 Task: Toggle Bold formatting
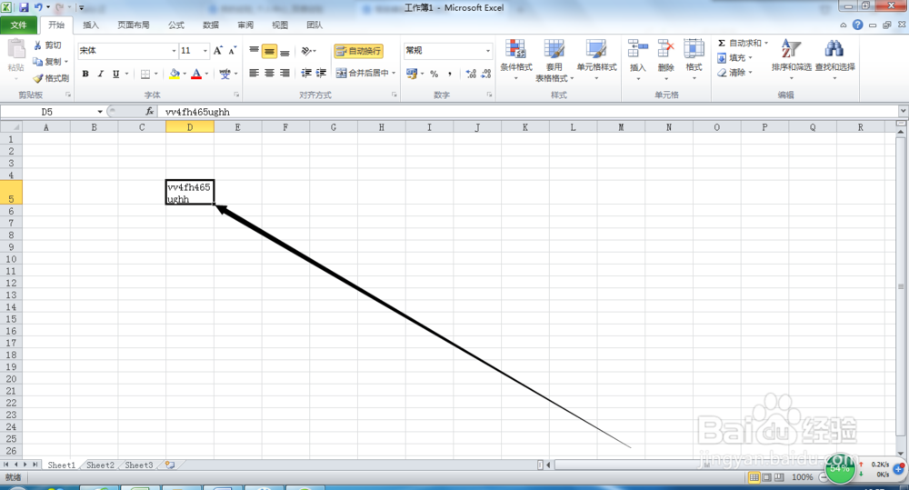85,74
